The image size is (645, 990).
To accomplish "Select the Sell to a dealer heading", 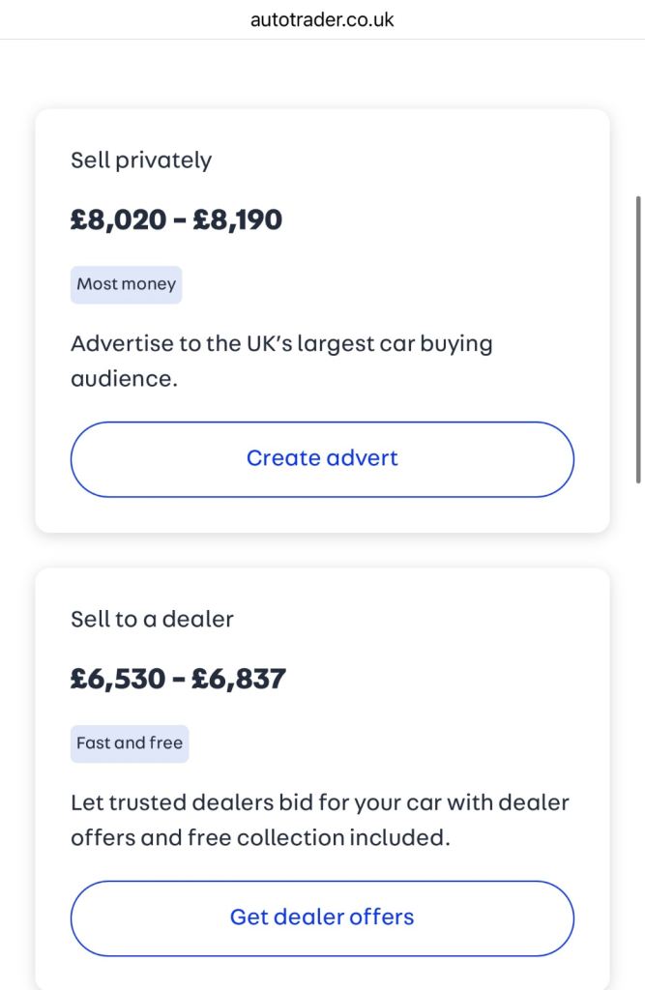I will pyautogui.click(x=152, y=619).
